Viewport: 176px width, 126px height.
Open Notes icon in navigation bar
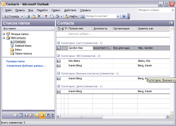[37, 115]
